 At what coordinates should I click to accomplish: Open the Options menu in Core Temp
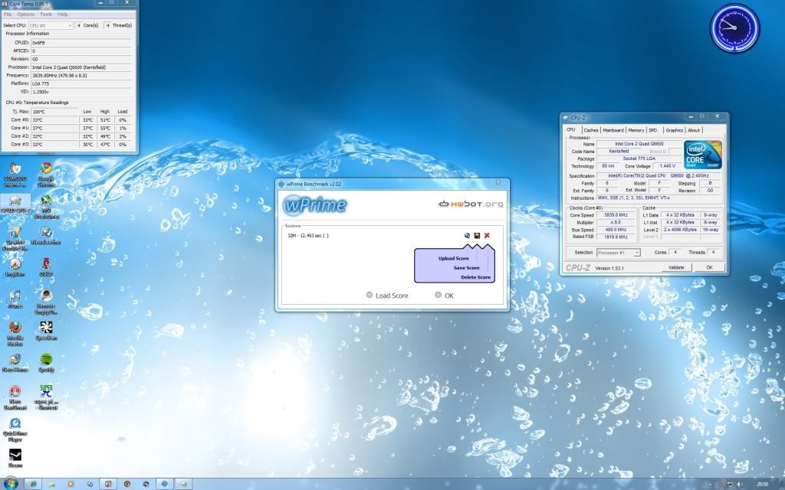click(x=25, y=13)
